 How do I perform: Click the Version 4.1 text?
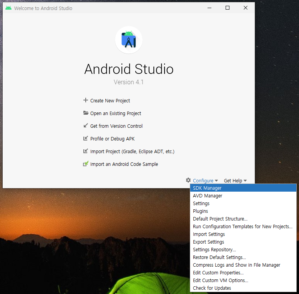pos(128,82)
